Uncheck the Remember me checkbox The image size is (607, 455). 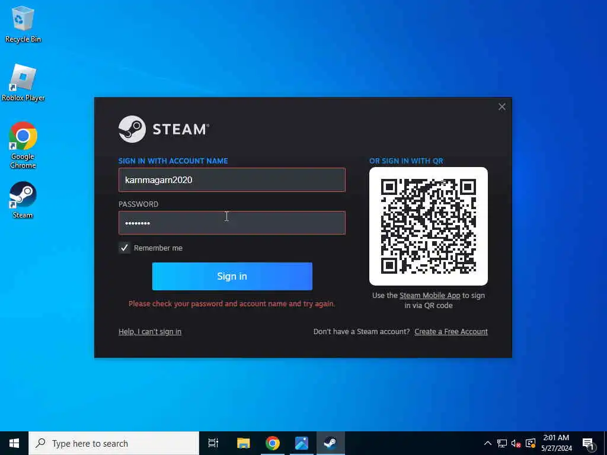124,248
